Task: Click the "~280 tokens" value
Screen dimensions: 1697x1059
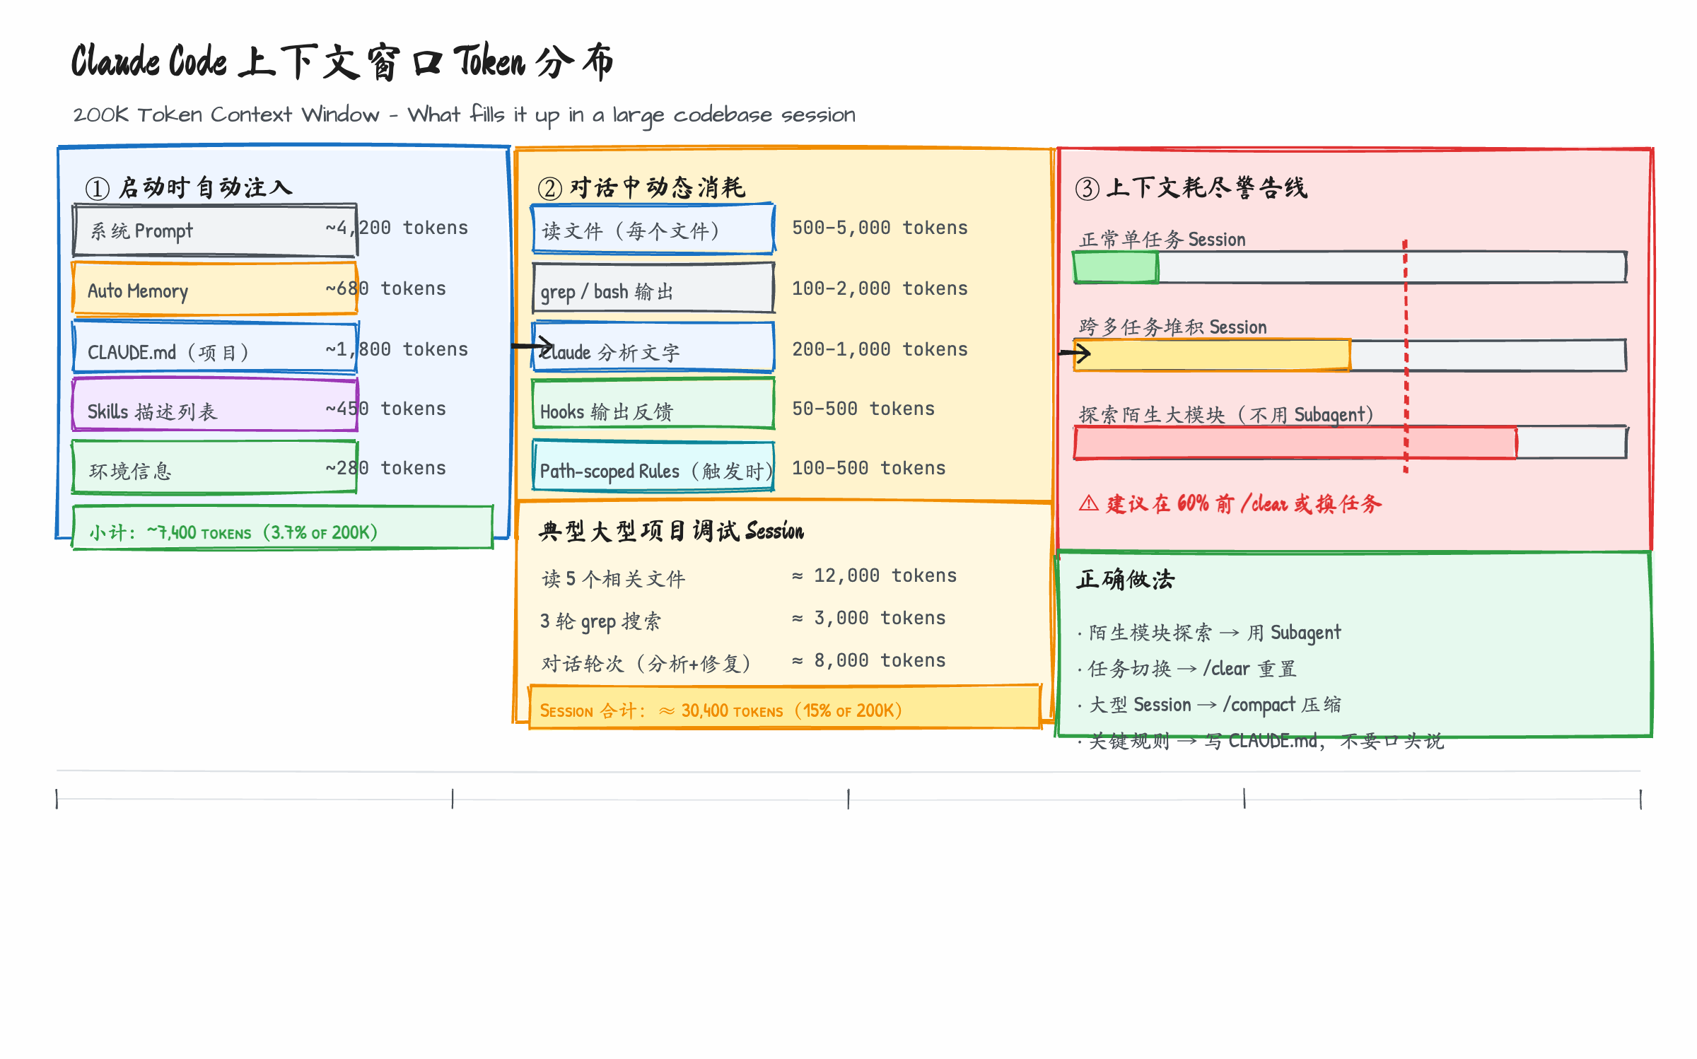Action: coord(385,468)
